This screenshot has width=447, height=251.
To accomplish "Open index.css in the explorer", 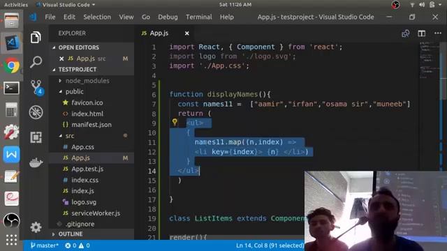I will tap(85, 180).
